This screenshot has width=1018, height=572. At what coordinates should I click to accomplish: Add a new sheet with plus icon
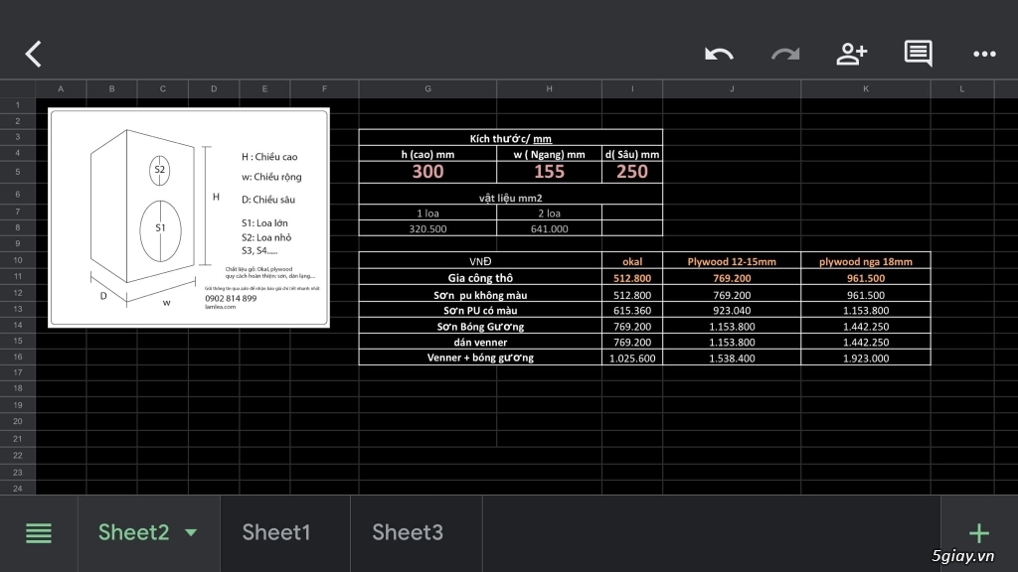979,533
